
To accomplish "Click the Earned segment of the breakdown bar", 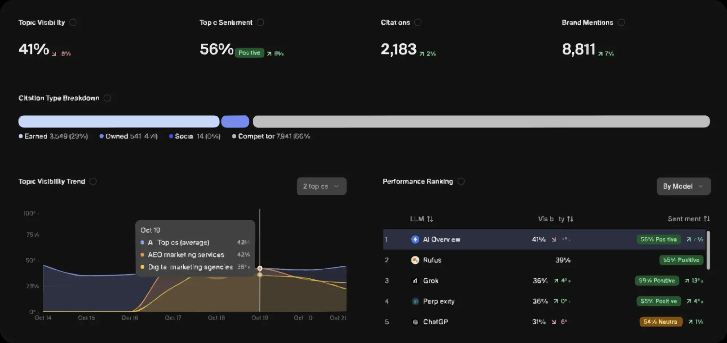I will [x=119, y=121].
